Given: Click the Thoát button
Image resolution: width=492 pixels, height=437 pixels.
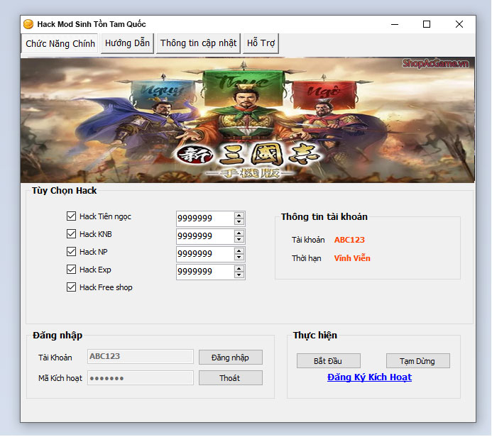Looking at the screenshot, I should (231, 378).
